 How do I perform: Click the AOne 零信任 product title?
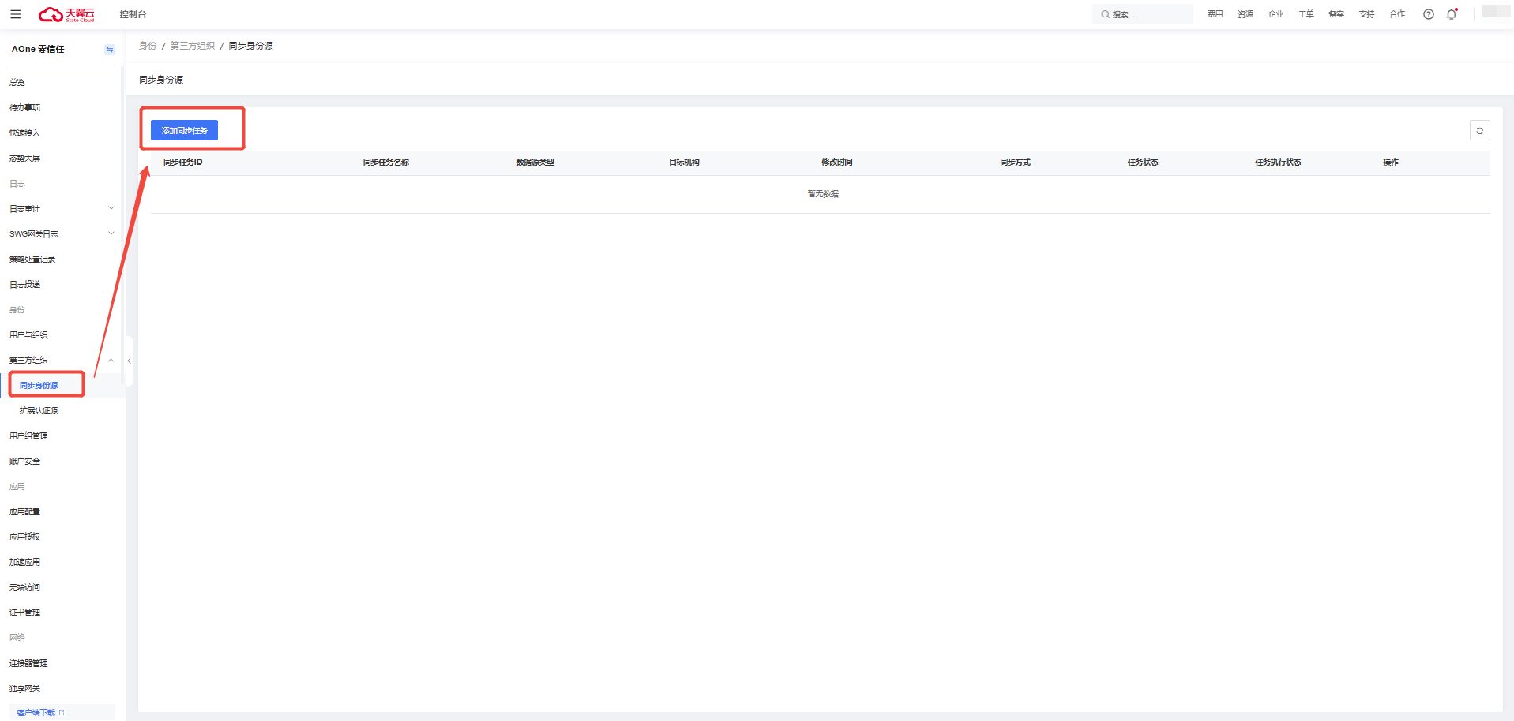click(x=38, y=49)
